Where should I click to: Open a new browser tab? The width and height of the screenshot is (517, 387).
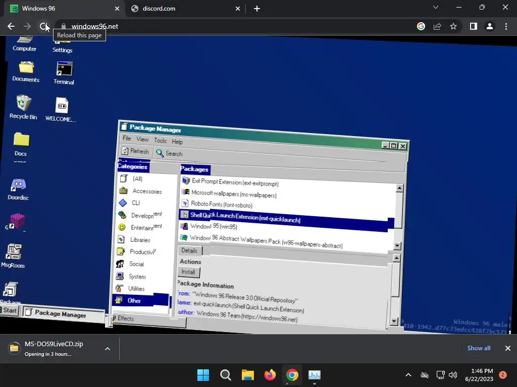point(257,9)
